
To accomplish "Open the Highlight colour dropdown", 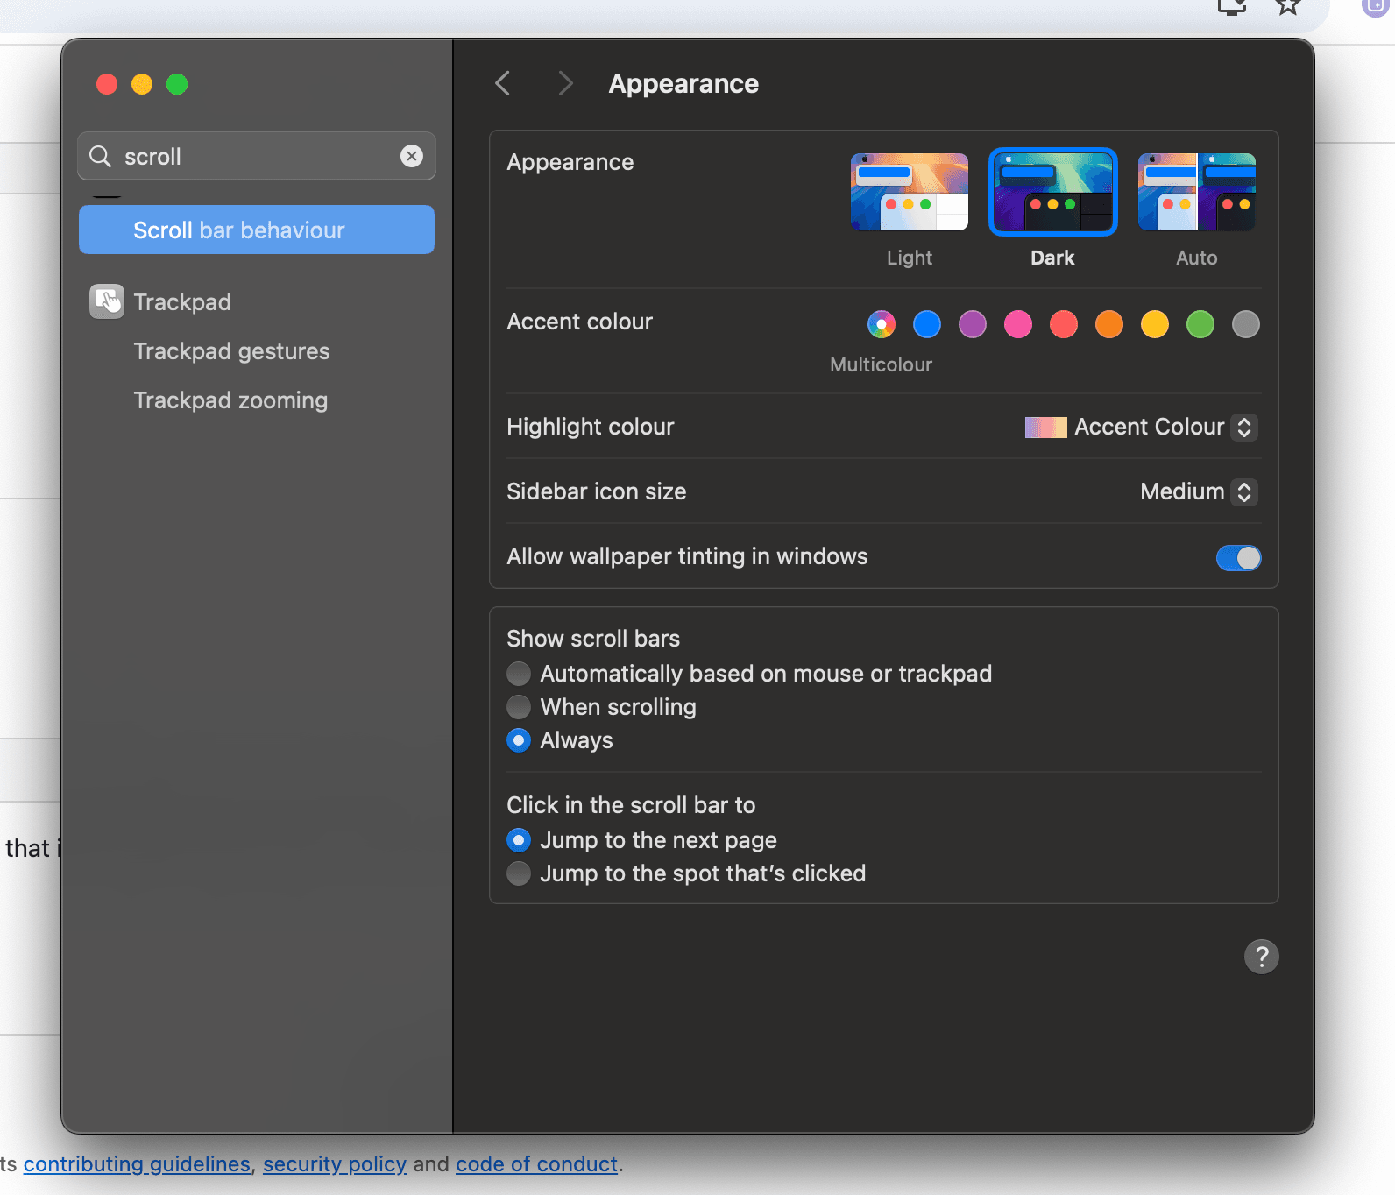I will tap(1141, 428).
